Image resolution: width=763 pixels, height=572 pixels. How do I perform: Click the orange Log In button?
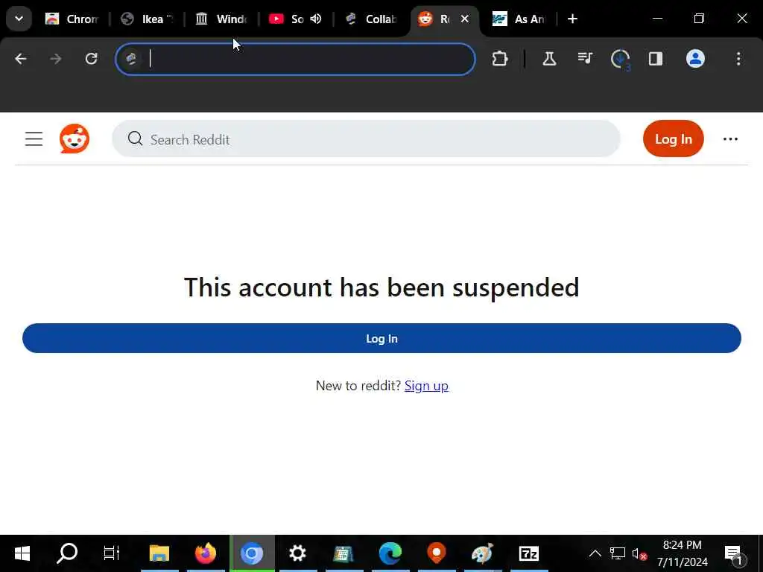tap(673, 139)
